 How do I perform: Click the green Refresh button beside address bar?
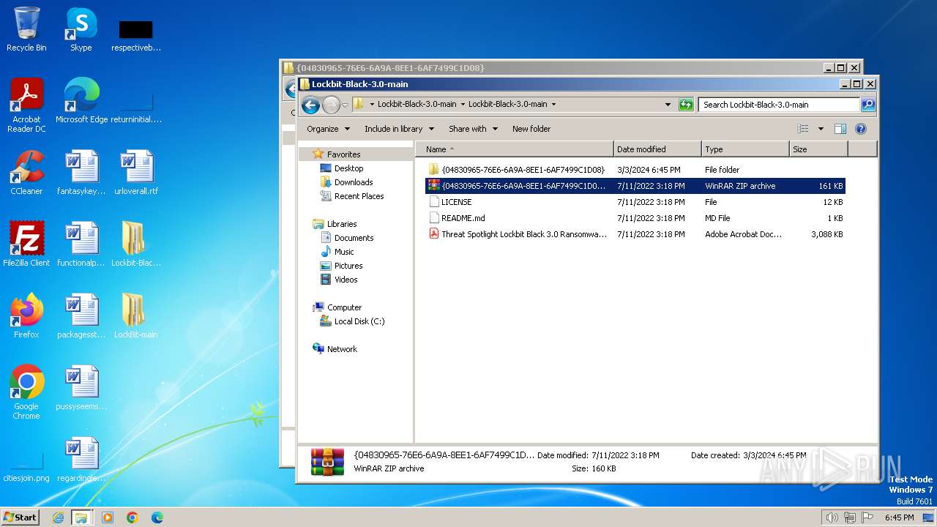pyautogui.click(x=686, y=105)
